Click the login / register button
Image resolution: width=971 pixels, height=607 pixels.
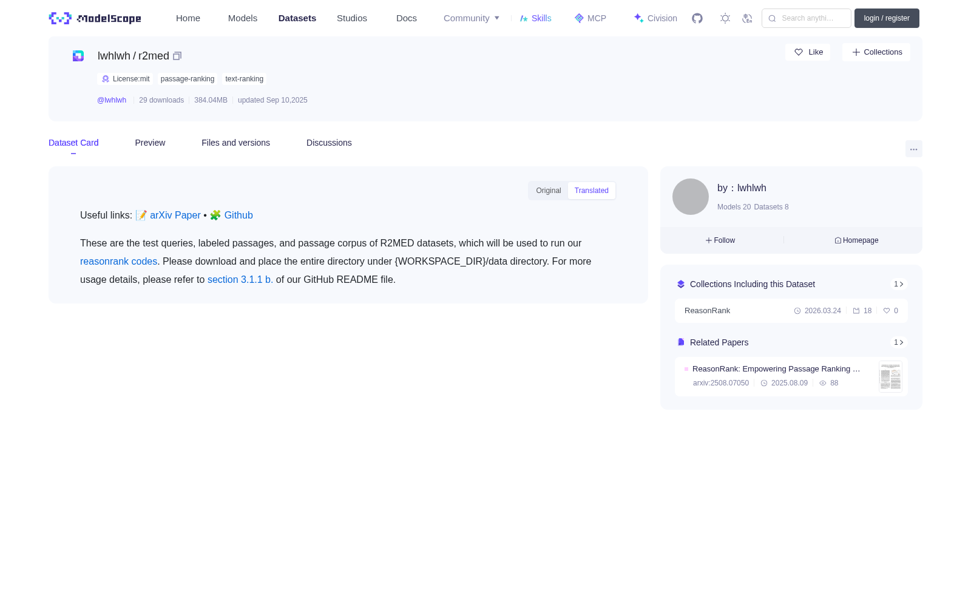(887, 18)
